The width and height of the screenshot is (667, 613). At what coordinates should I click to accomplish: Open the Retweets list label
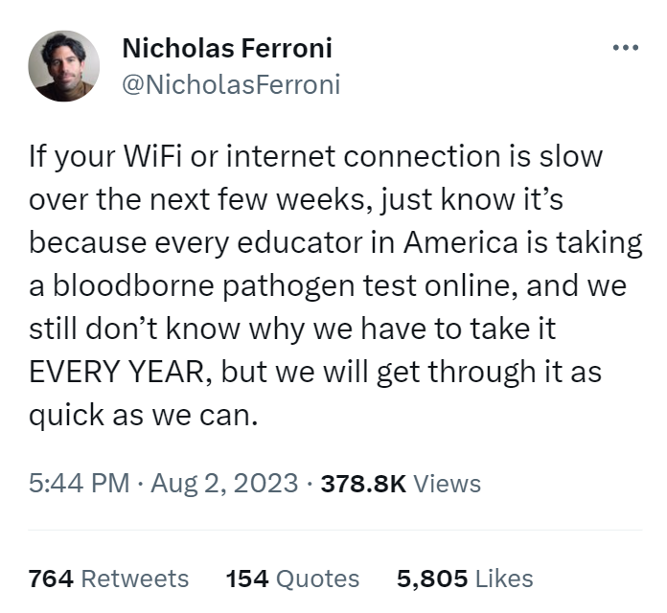135,579
